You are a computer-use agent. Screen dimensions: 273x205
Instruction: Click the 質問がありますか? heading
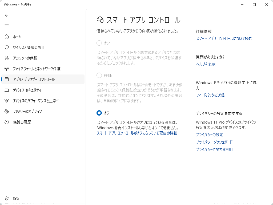pyautogui.click(x=210, y=57)
